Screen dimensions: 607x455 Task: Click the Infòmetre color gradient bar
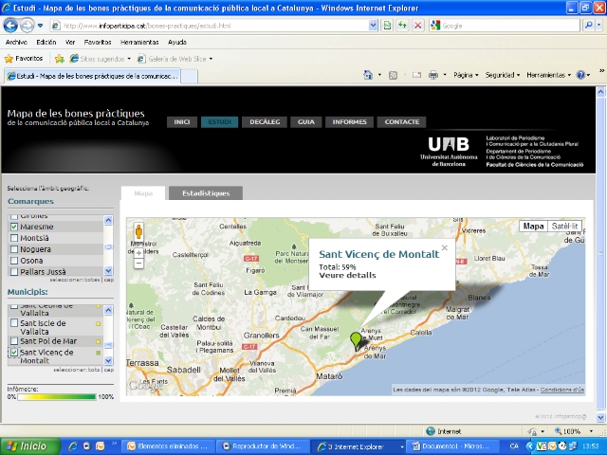57,396
